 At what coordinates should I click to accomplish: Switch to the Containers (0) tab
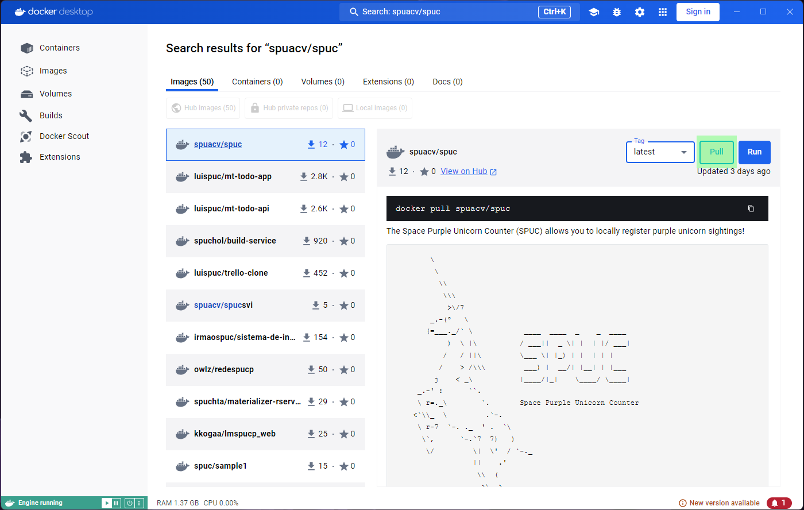tap(257, 82)
